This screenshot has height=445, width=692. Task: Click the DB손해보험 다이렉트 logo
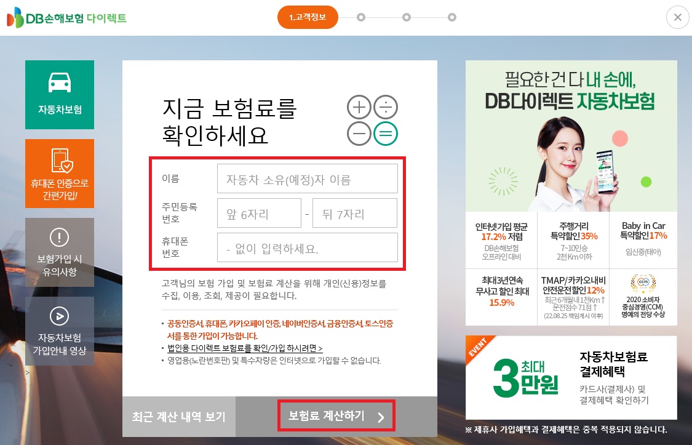66,18
